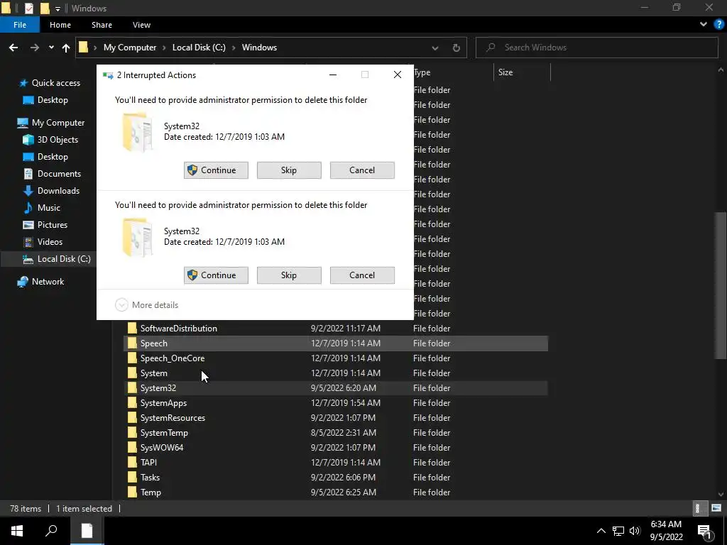
Task: Open Quick Access Toolbar customize dropdown
Action: [x=58, y=9]
